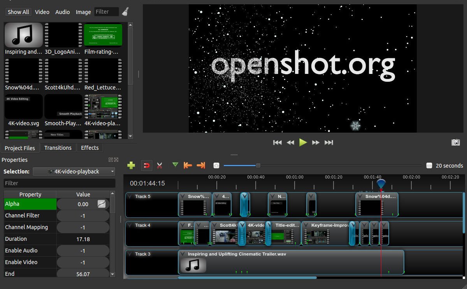Click in the project files Filter field
This screenshot has height=289, width=467.
[x=107, y=12]
